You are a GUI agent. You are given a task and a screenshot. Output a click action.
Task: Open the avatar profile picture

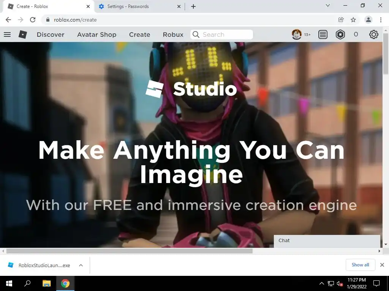tap(297, 34)
